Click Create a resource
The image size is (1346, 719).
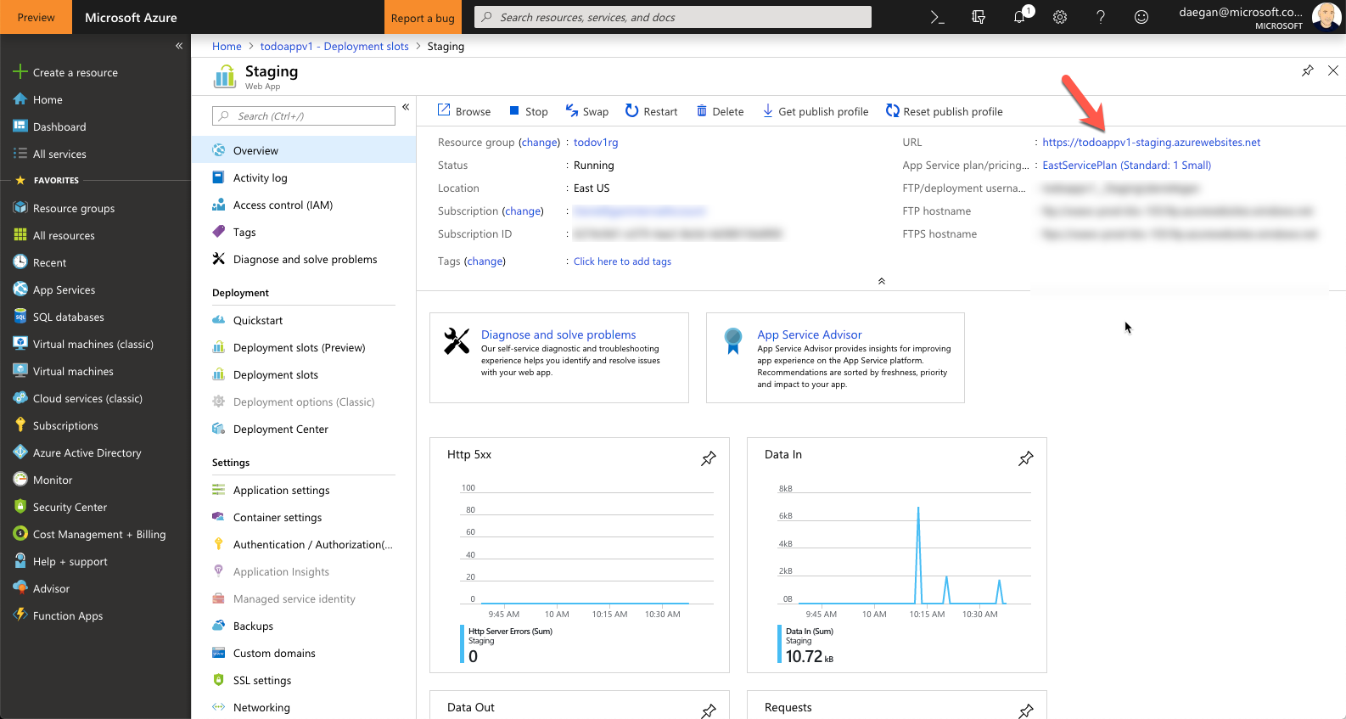coord(95,72)
